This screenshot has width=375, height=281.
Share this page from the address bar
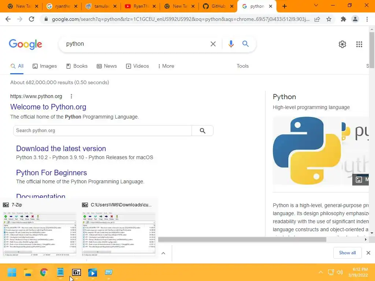click(x=317, y=19)
